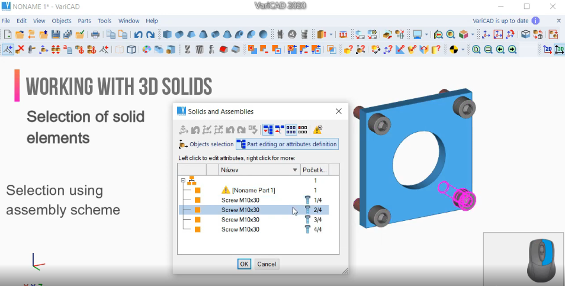Click the Zoom previous view arrow icon
Viewport: 565px width, 286px height.
[x=500, y=50]
